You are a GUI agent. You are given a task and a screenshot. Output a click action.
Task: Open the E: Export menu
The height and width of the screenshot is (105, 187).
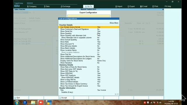tap(131, 6)
